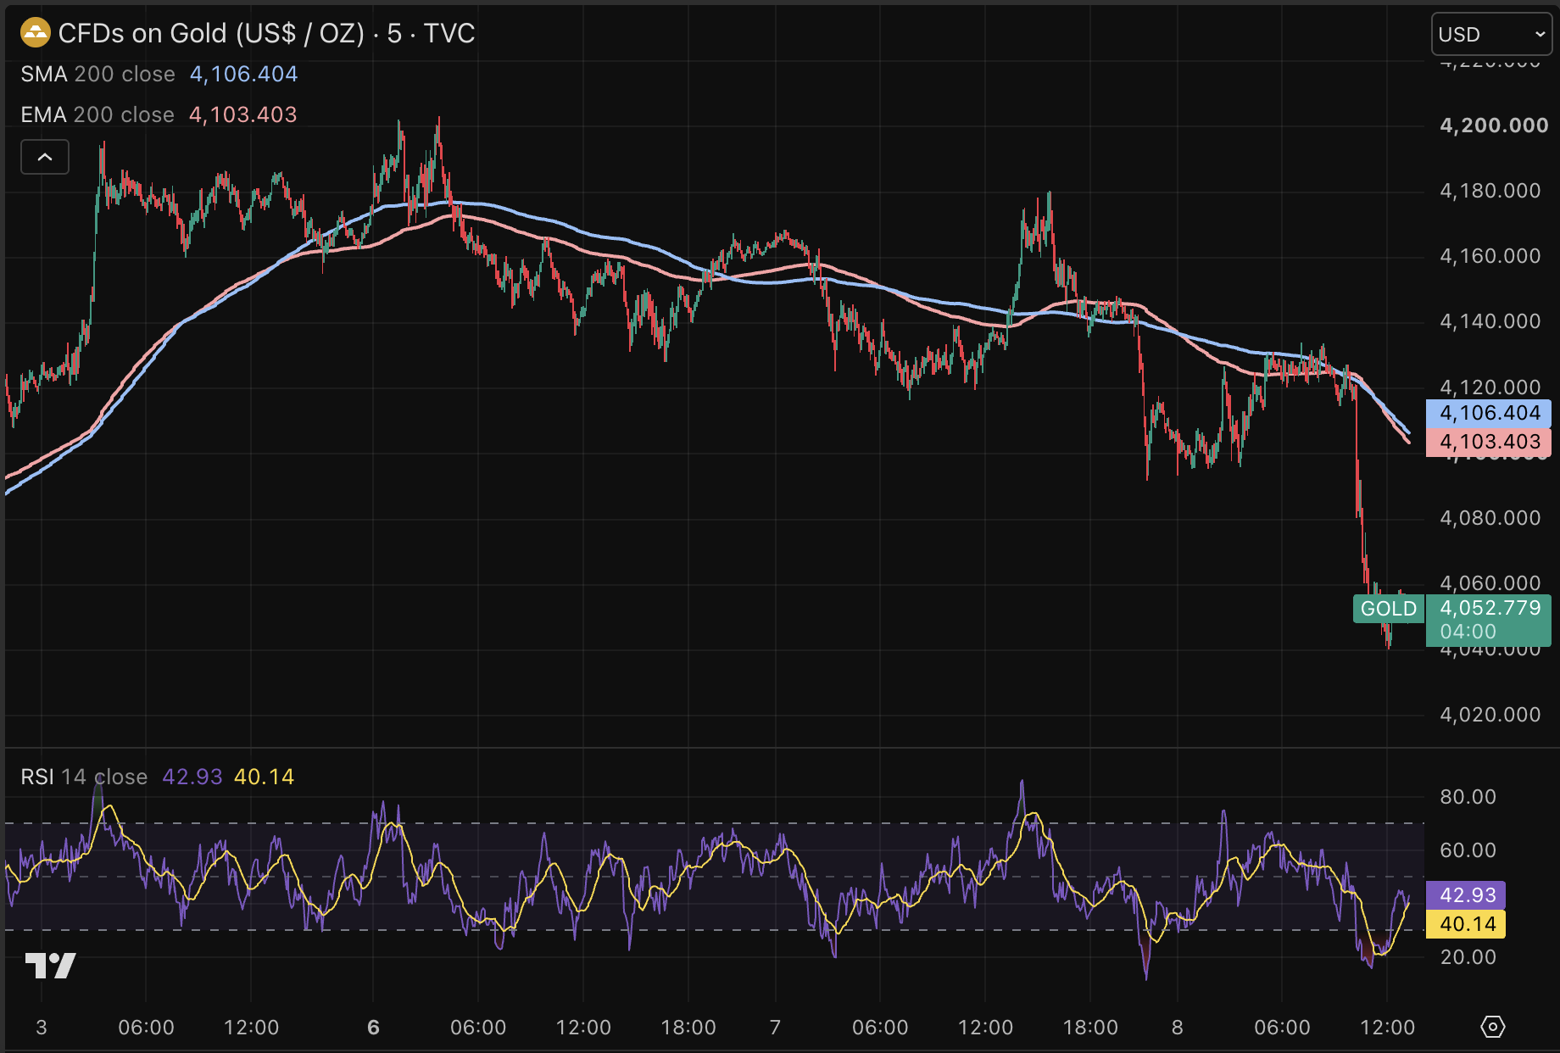
Task: Open the USD currency dropdown
Action: click(1491, 35)
